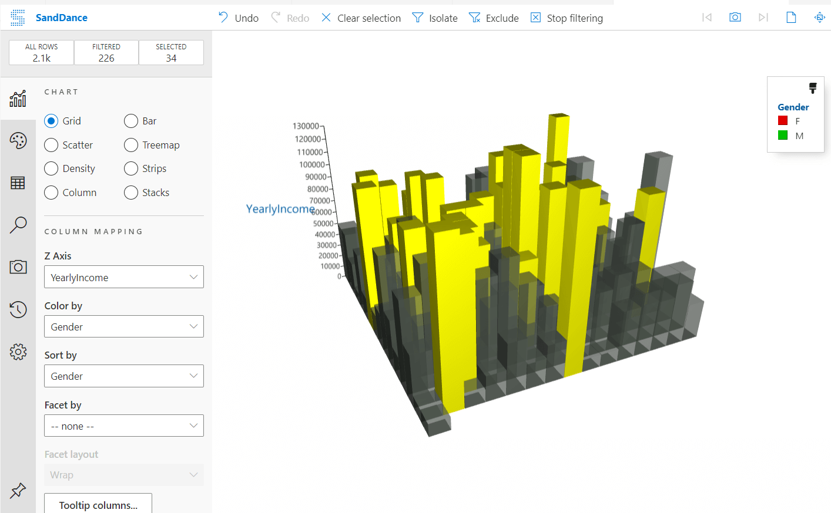Select the Filtered 226 rows box
The height and width of the screenshot is (513, 831).
[x=106, y=52]
